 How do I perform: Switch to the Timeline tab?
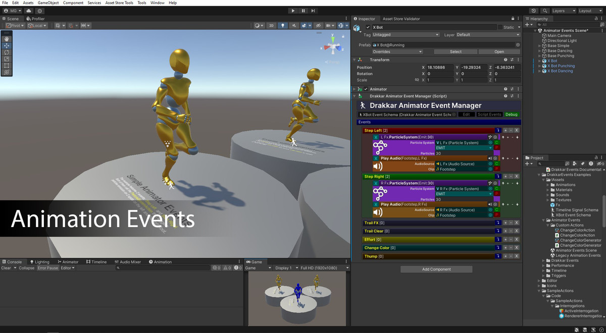pyautogui.click(x=96, y=262)
